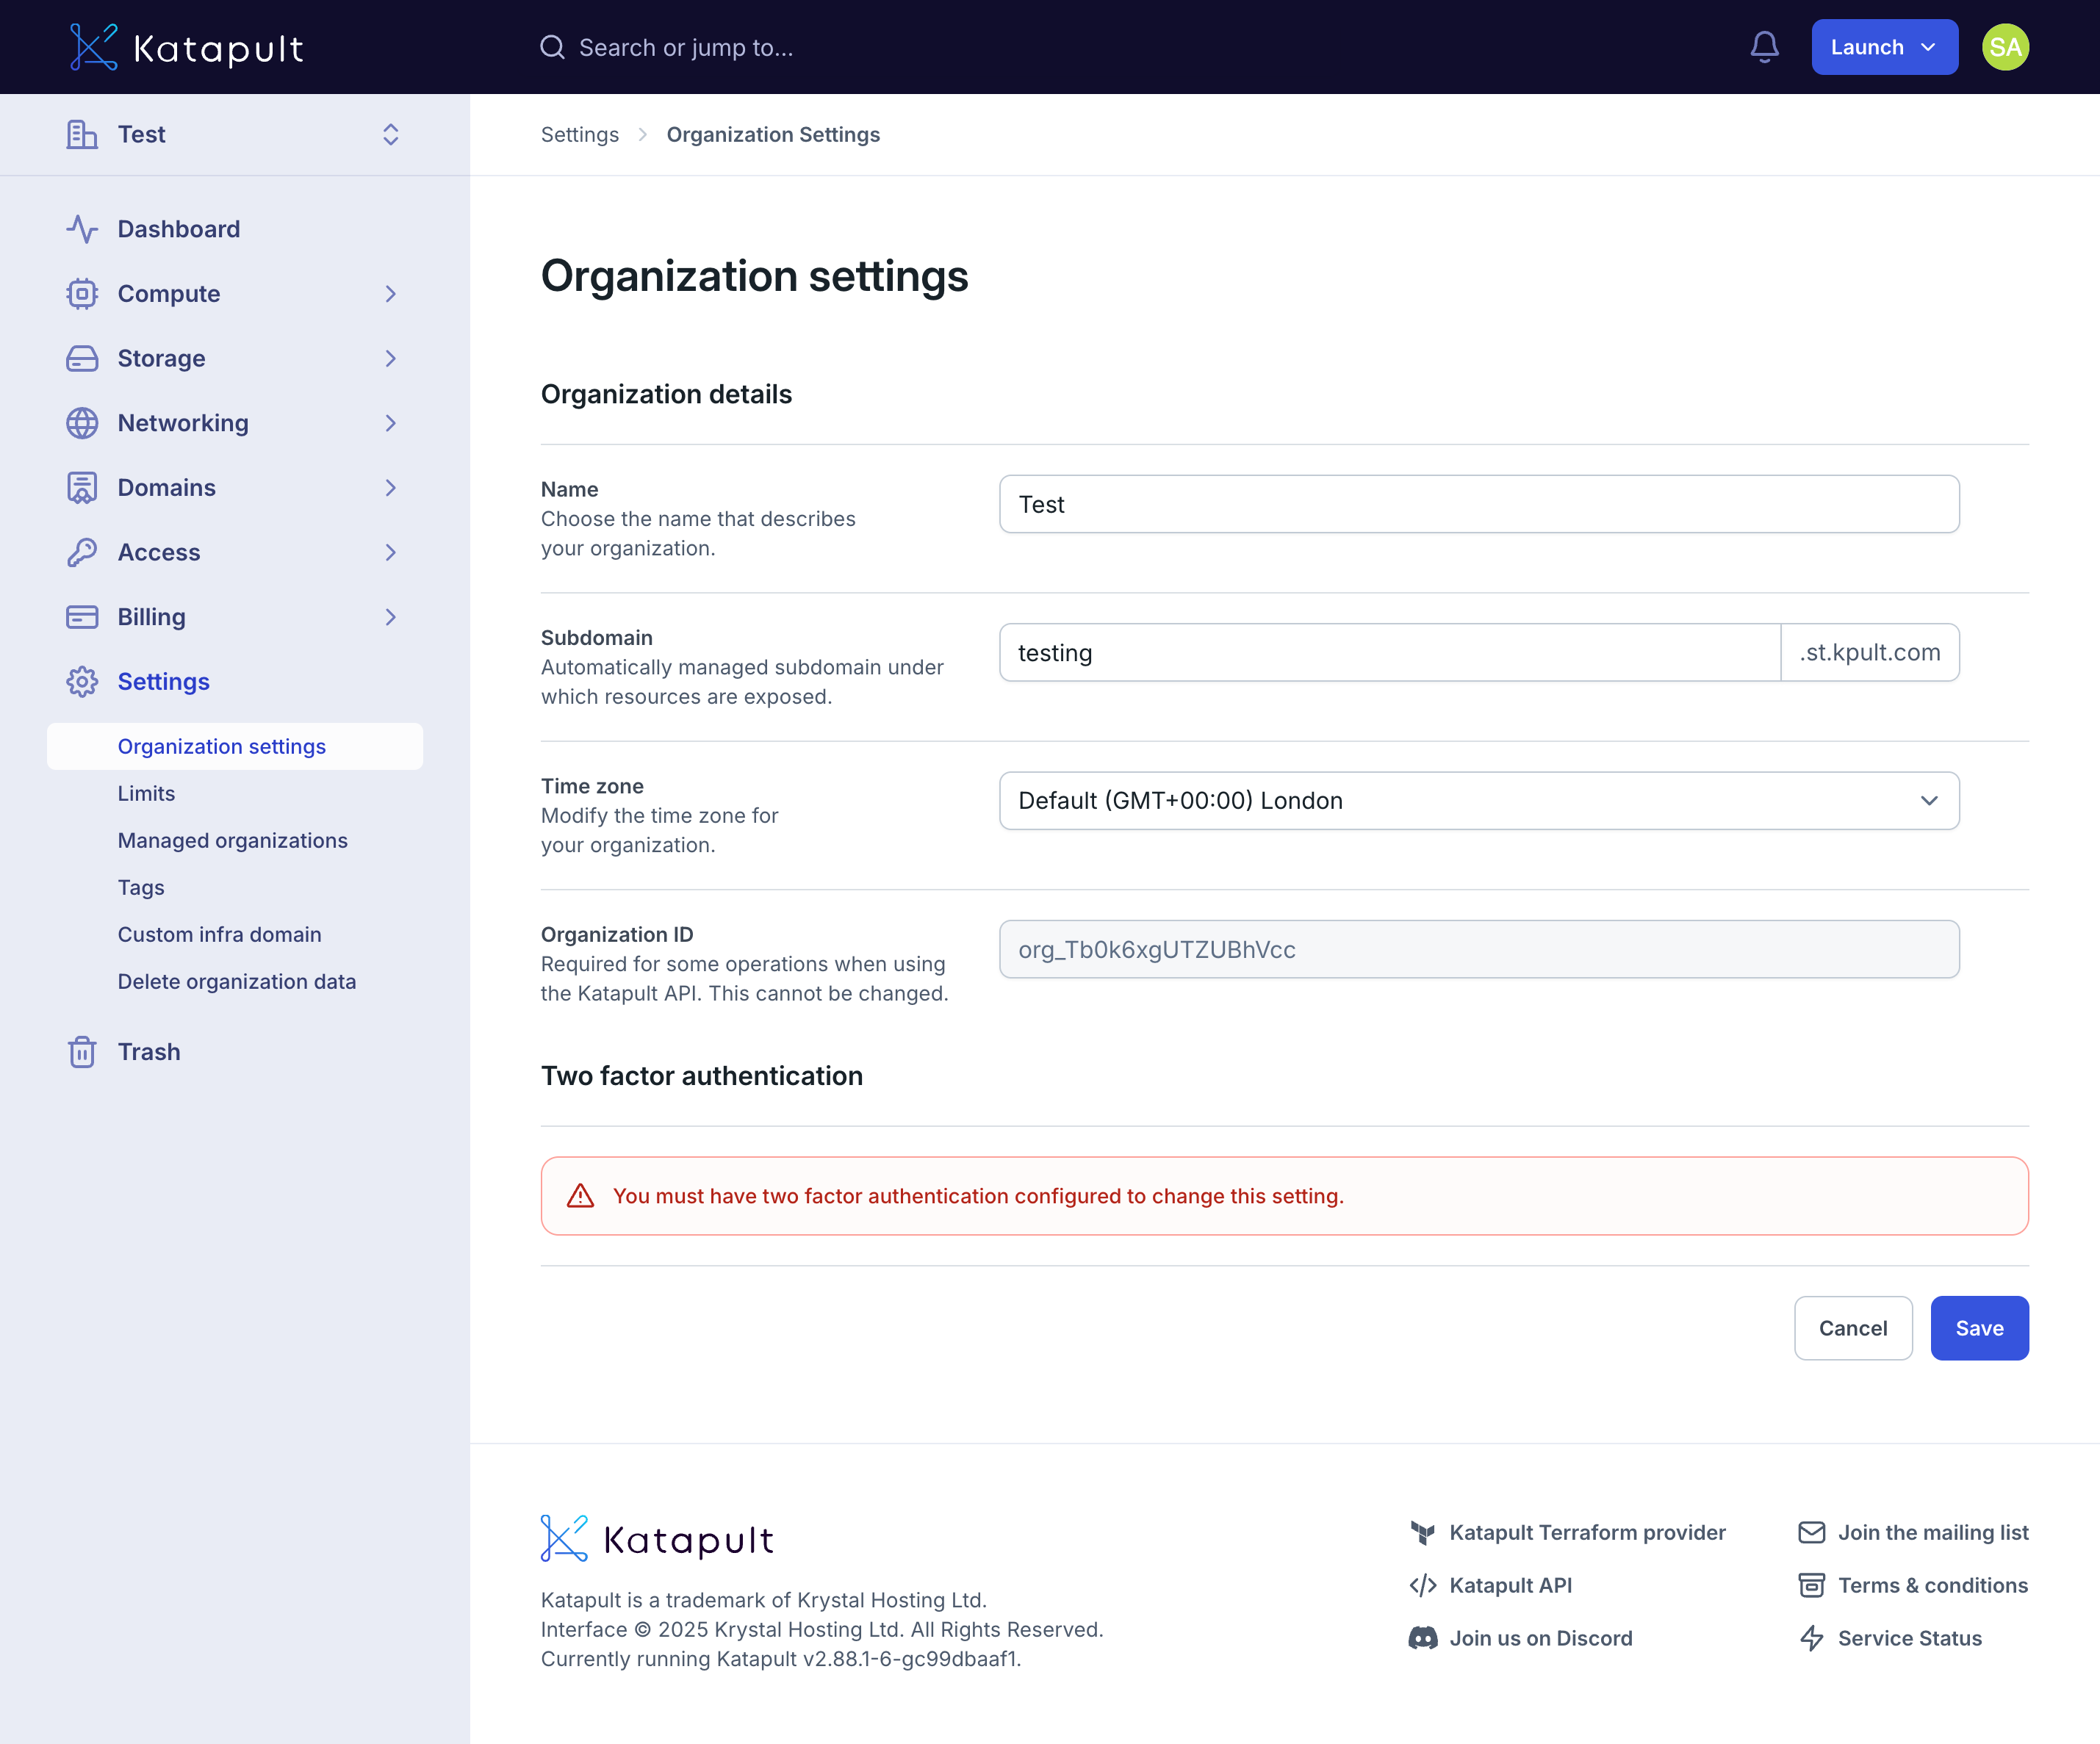This screenshot has width=2100, height=1744.
Task: Open Trash in the sidebar
Action: (149, 1052)
